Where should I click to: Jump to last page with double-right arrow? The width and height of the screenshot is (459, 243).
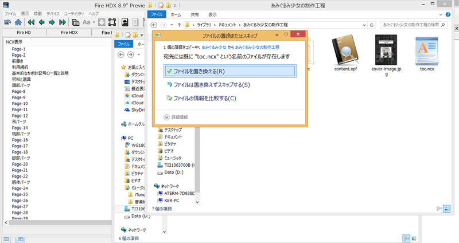[63, 22]
